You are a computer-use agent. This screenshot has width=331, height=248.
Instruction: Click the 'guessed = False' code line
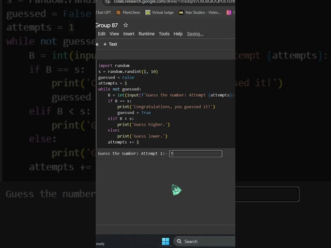(x=116, y=78)
